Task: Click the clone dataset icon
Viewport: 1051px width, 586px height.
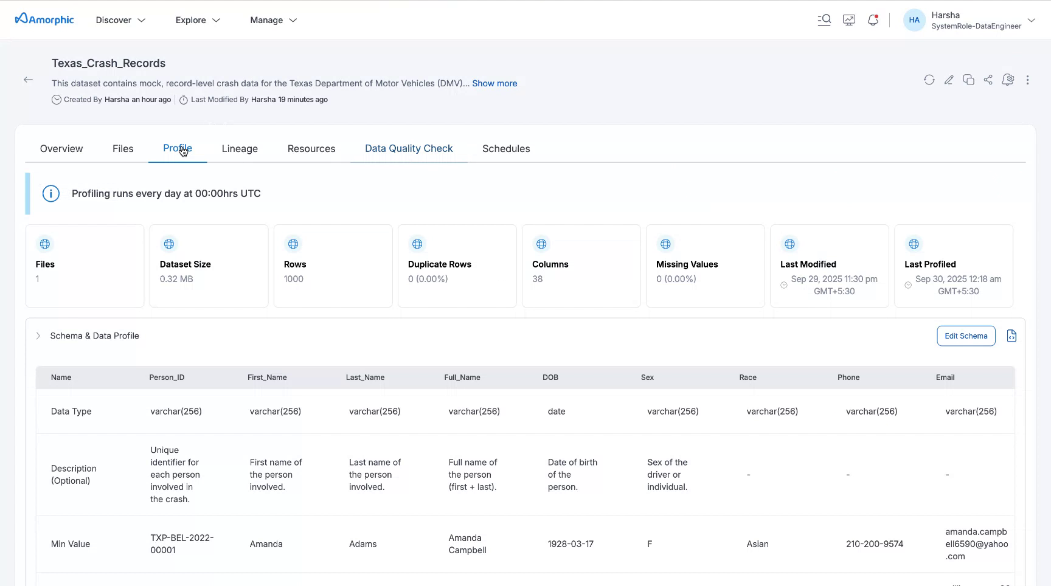Action: (968, 80)
